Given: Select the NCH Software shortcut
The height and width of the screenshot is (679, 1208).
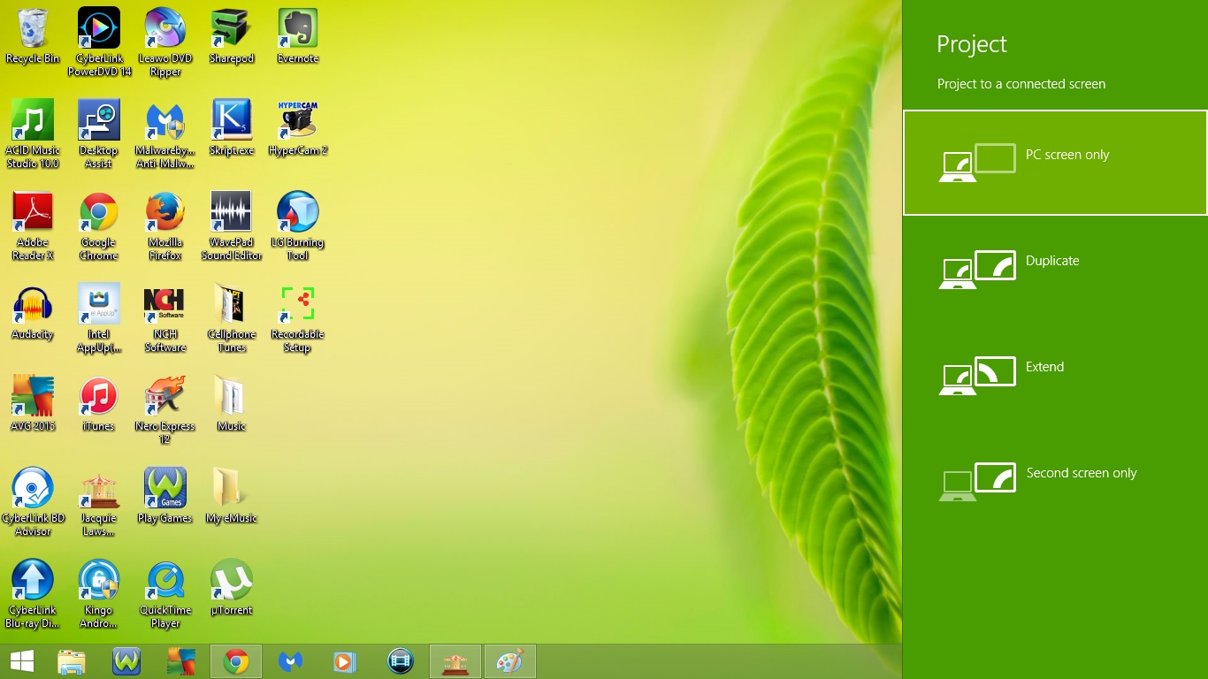Looking at the screenshot, I should tap(165, 318).
